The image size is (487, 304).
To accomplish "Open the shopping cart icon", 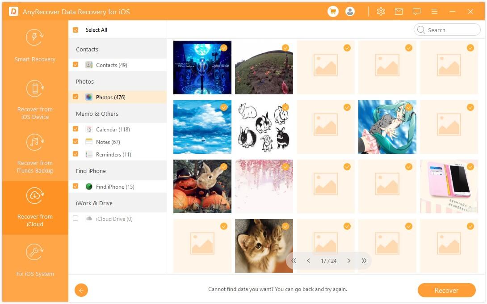I will pyautogui.click(x=333, y=12).
